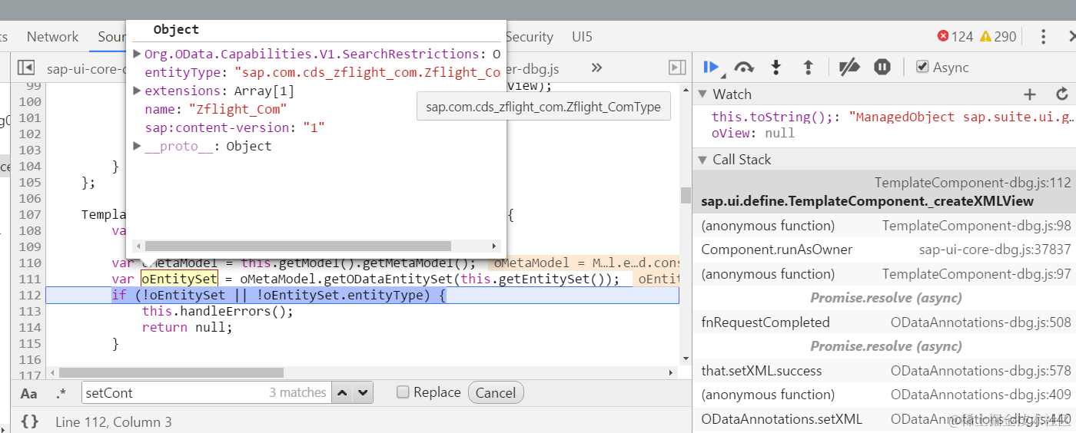Screen dimensions: 1076x433
Task: Resume script execution in debugger
Action: [x=712, y=68]
